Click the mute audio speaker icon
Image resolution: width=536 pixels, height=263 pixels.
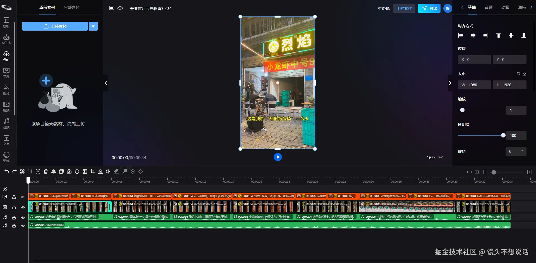coord(108,171)
